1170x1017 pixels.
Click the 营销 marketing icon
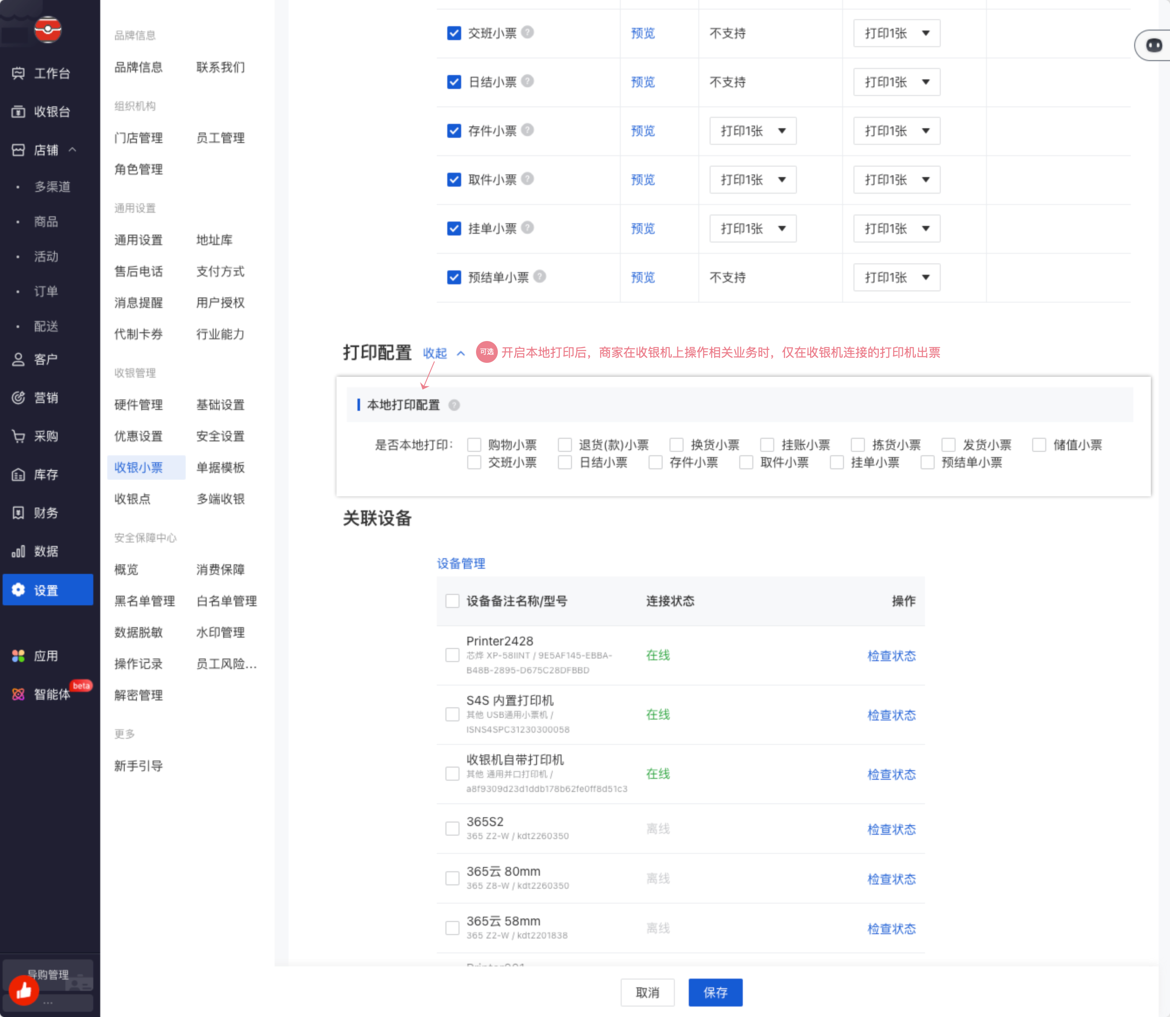18,398
